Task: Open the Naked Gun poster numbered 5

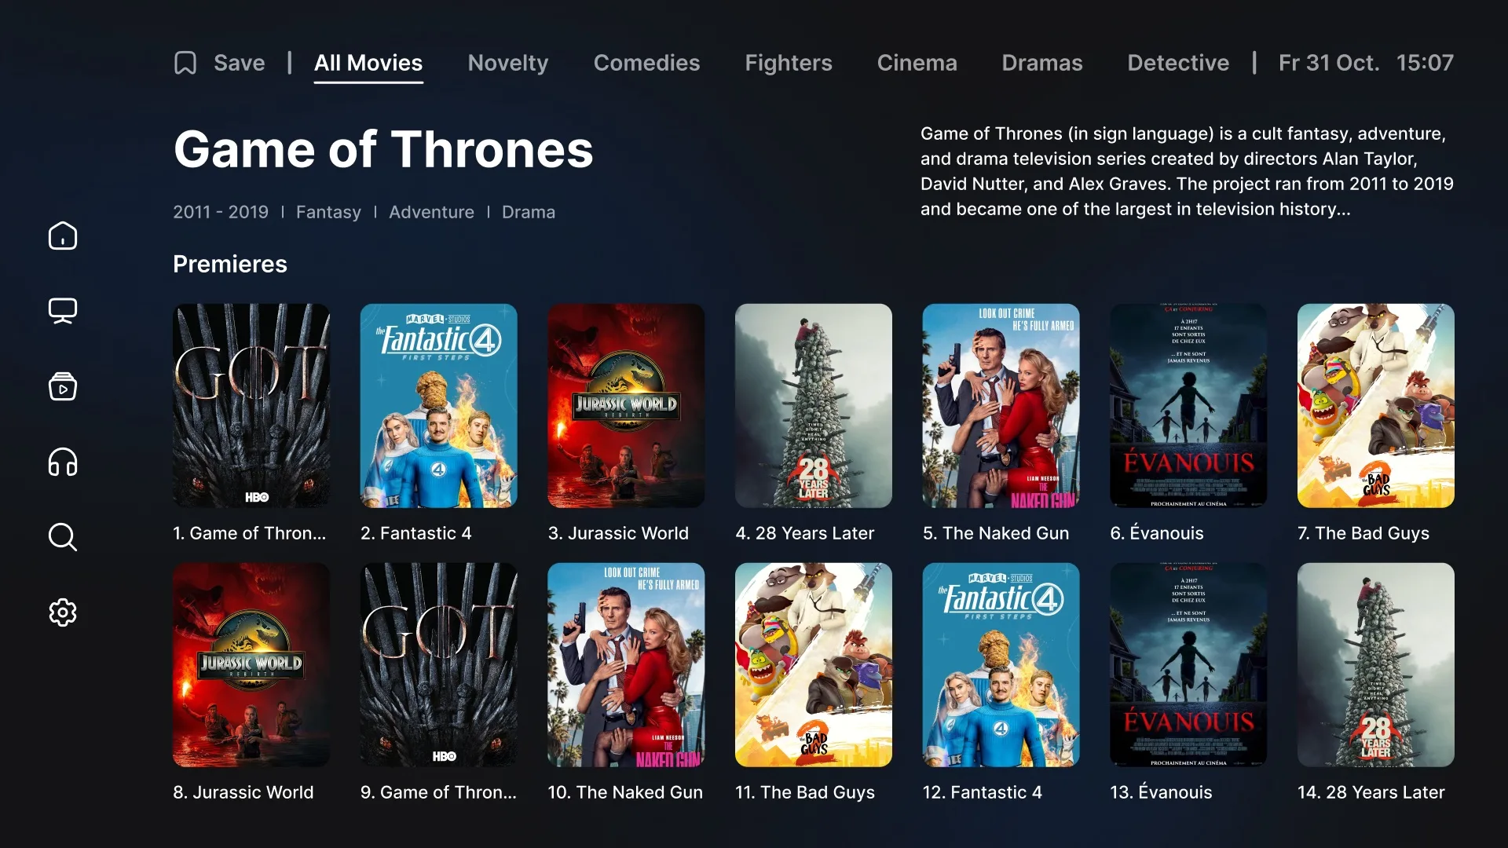Action: (x=1001, y=406)
